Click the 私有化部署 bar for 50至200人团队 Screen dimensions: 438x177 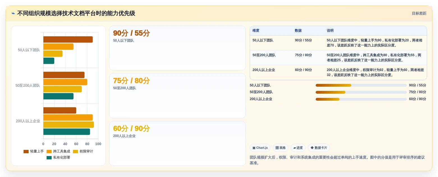(x=58, y=96)
